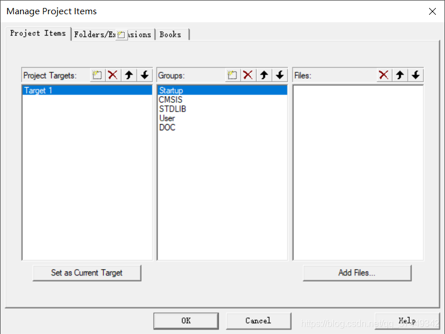Move selected group down

(280, 75)
